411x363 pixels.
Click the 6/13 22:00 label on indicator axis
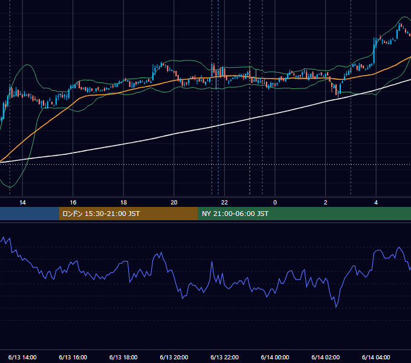224,357
